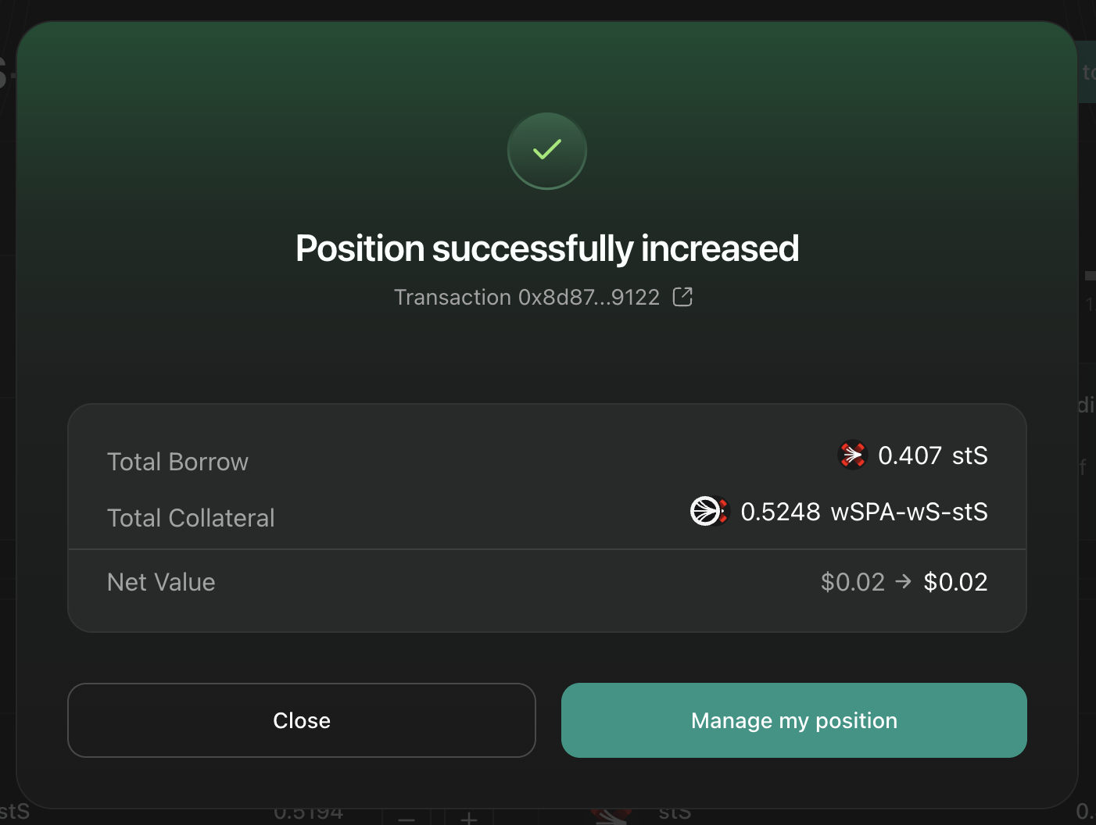This screenshot has height=825, width=1096.
Task: Click the arrow between Net Value amounts
Action: (904, 581)
